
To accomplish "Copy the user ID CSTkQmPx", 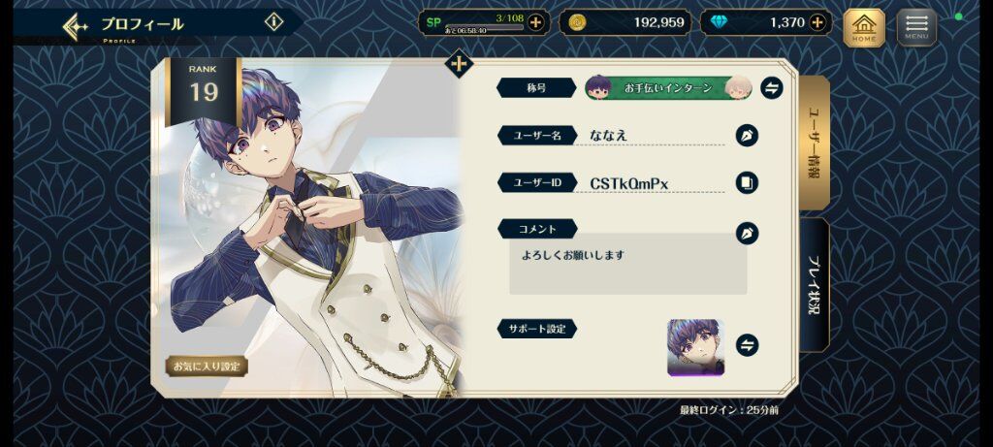I will click(x=748, y=183).
